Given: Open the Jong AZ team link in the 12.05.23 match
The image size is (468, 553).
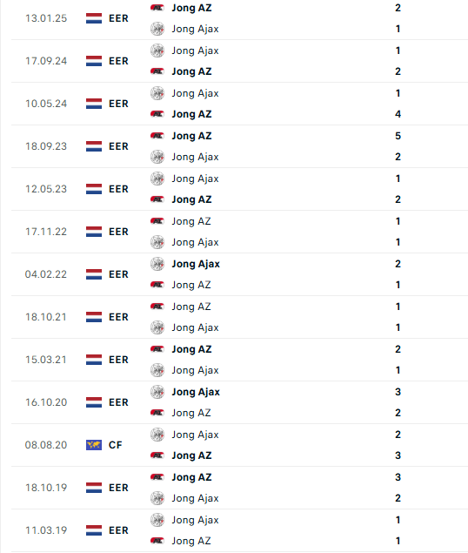Looking at the screenshot, I should tap(191, 199).
